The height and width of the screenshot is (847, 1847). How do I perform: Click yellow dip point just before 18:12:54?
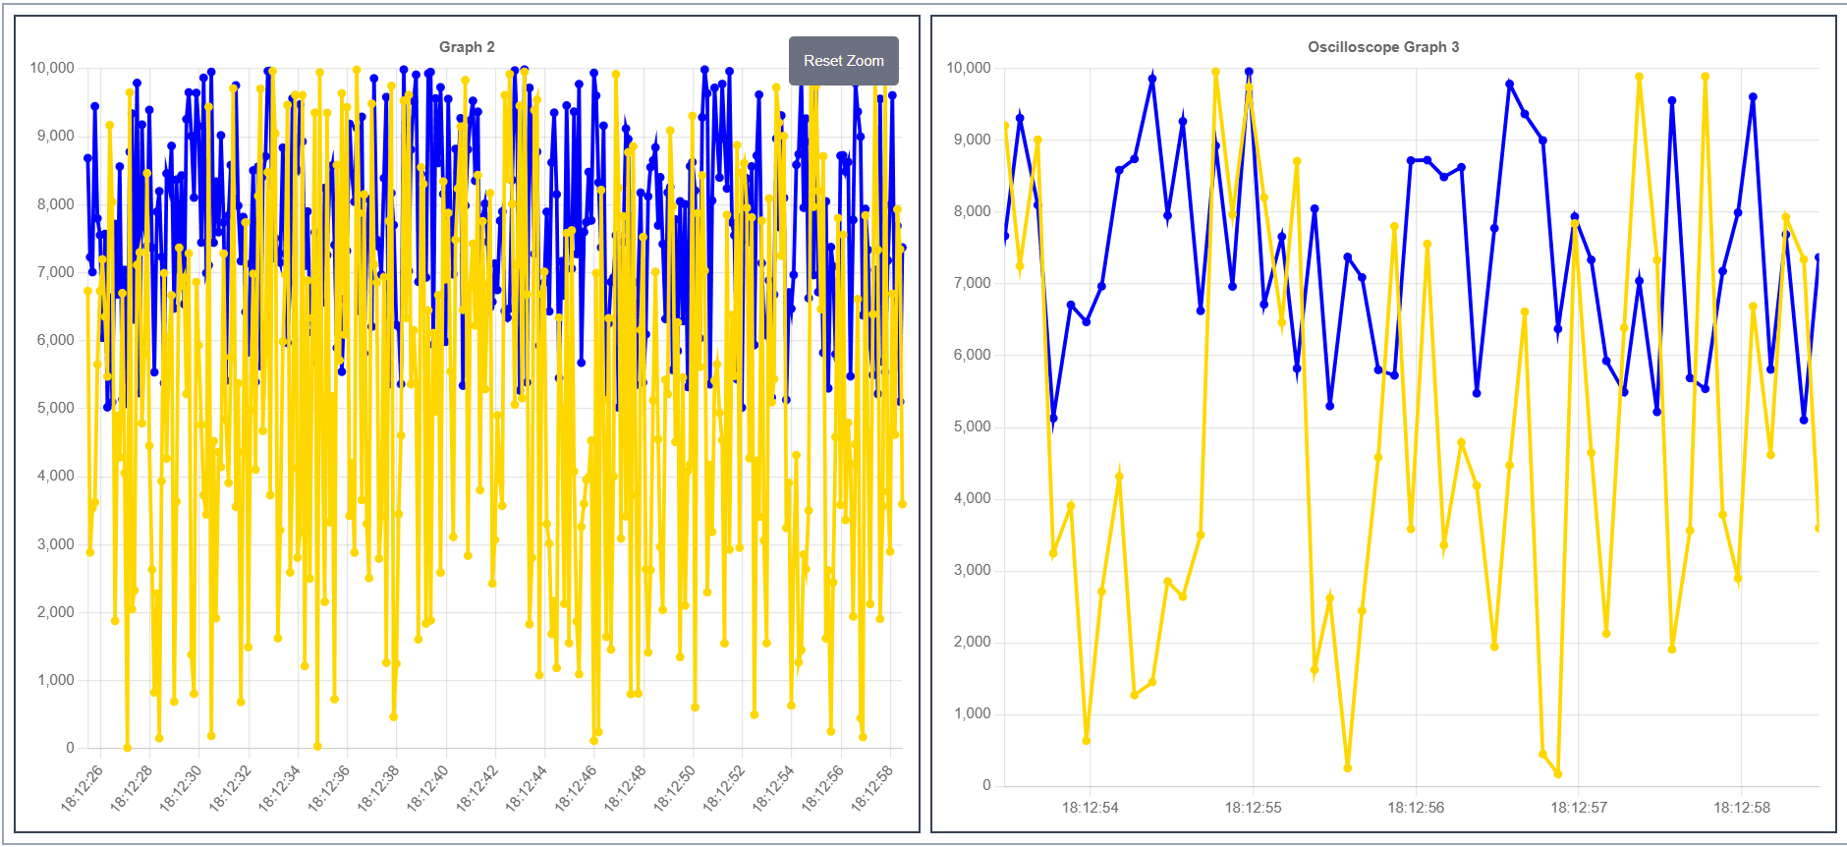click(x=1086, y=740)
